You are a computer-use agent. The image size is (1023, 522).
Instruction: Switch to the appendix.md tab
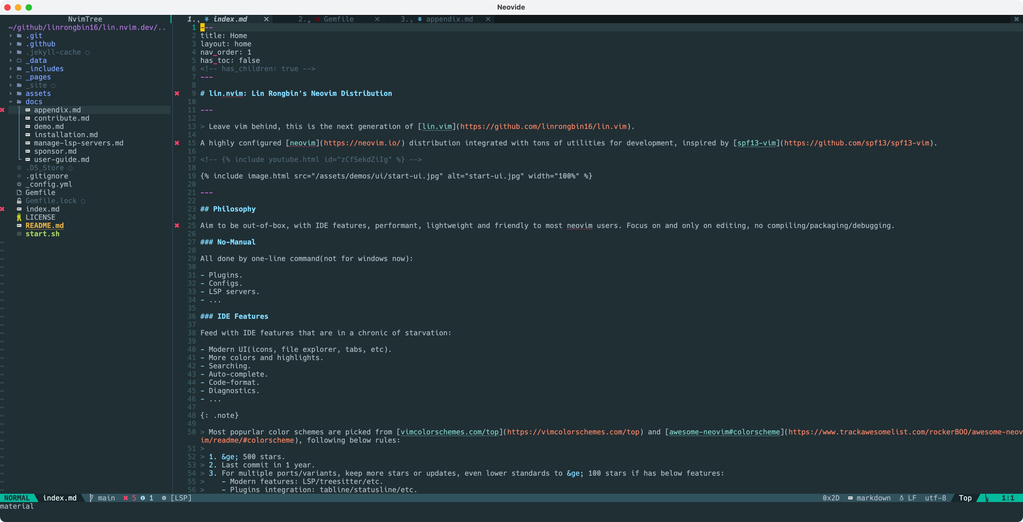[449, 19]
